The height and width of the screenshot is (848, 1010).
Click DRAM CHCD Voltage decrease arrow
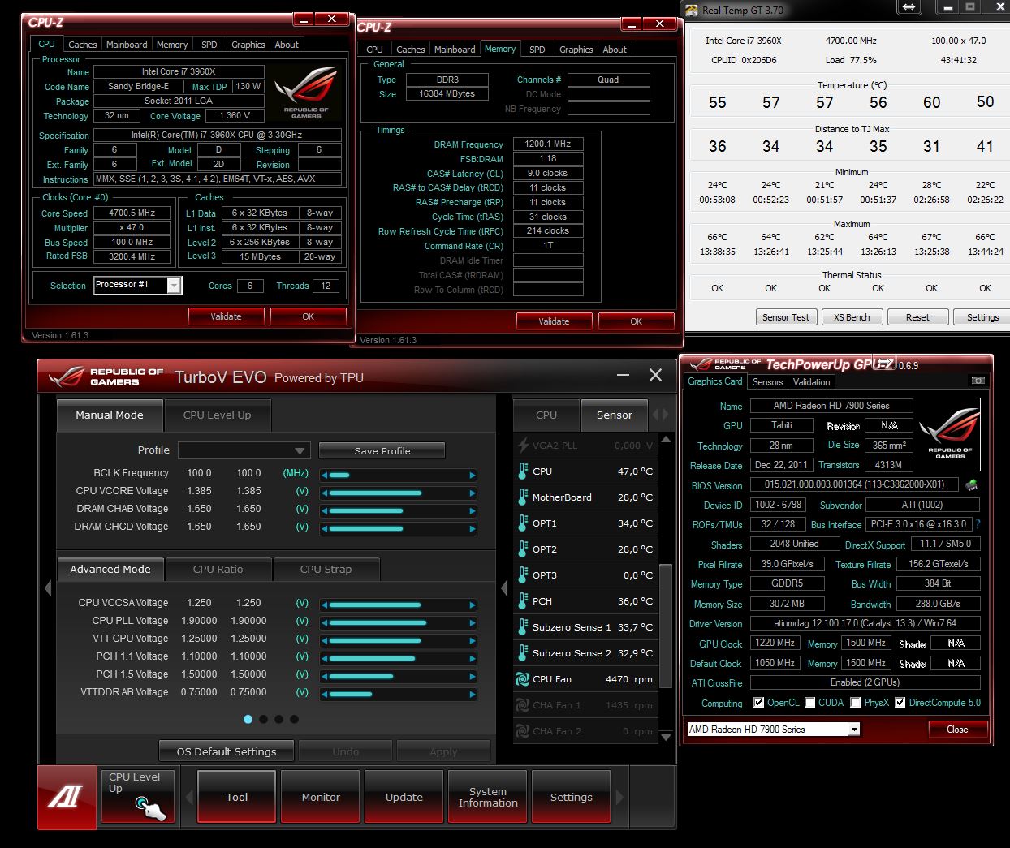[325, 528]
